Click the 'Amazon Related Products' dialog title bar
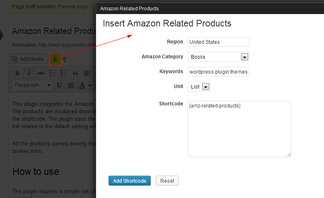324x198 pixels. [210, 8]
